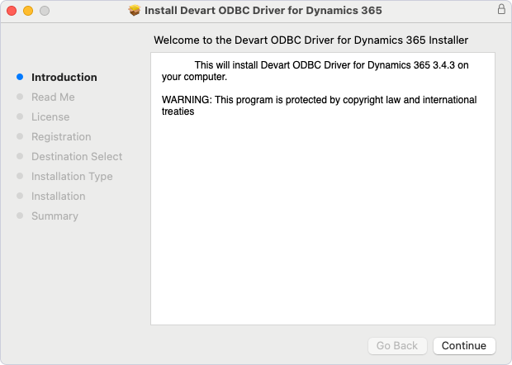
Task: Select the Read Me step
Action: 53,97
